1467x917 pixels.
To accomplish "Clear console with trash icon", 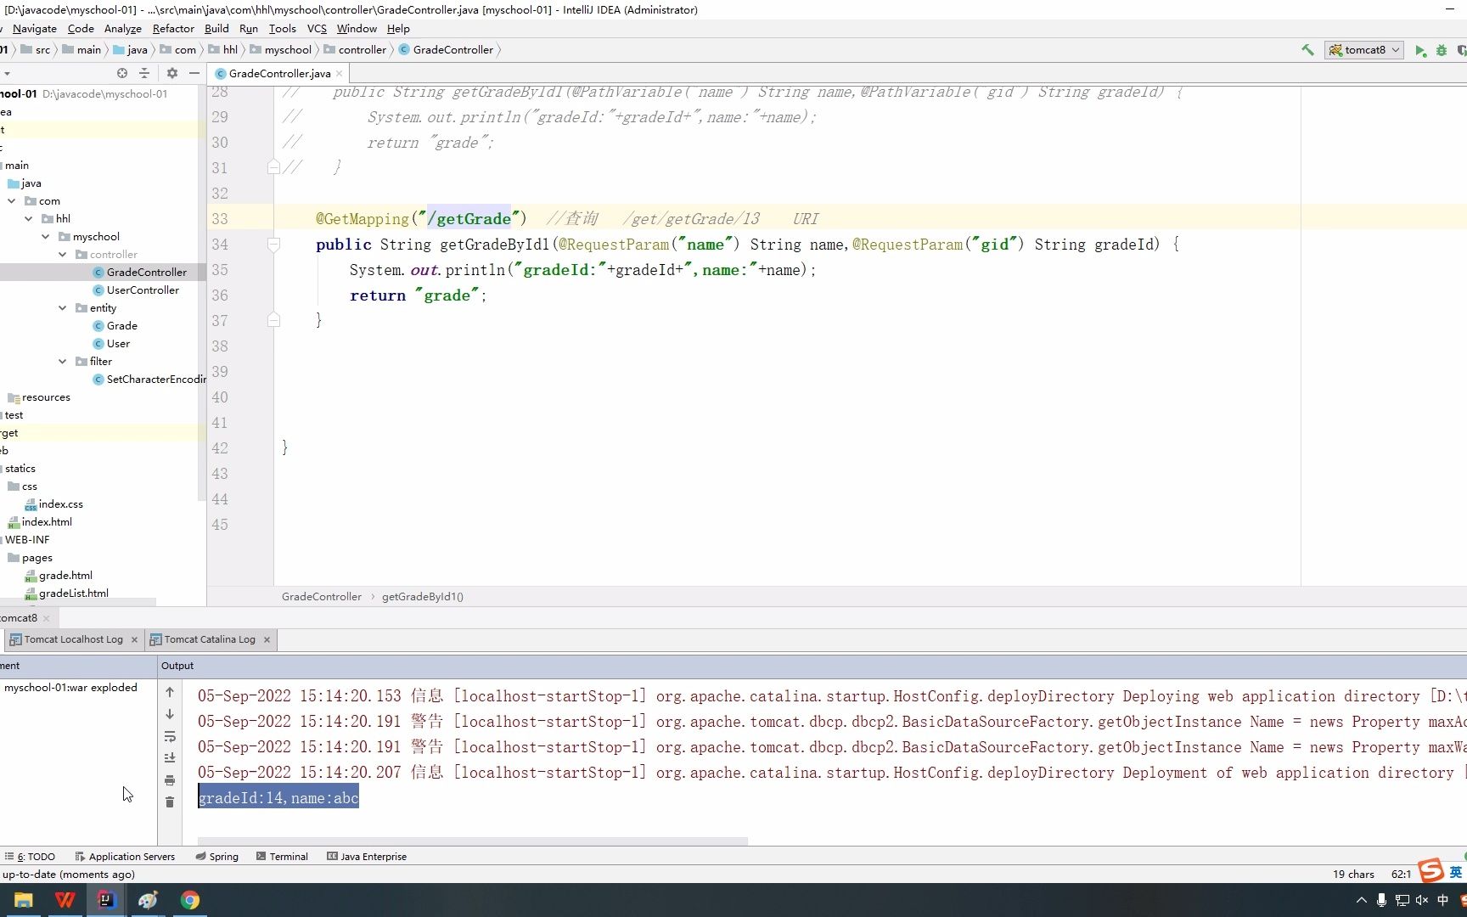I will [170, 802].
